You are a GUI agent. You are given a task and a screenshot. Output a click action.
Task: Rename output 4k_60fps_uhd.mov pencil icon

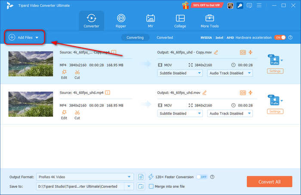click(204, 93)
